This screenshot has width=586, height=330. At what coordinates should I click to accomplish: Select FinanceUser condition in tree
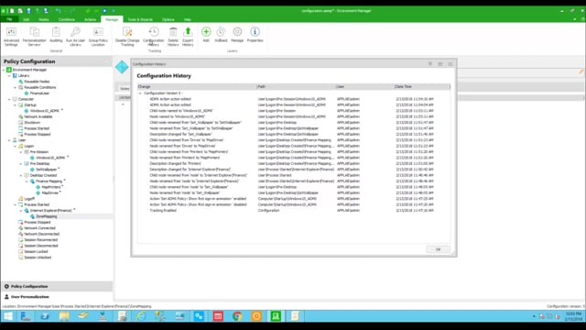(x=39, y=93)
